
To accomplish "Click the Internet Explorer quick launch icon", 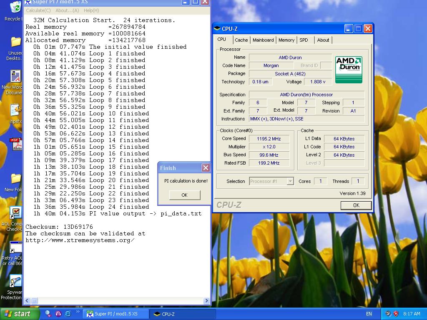I will click(x=68, y=314).
